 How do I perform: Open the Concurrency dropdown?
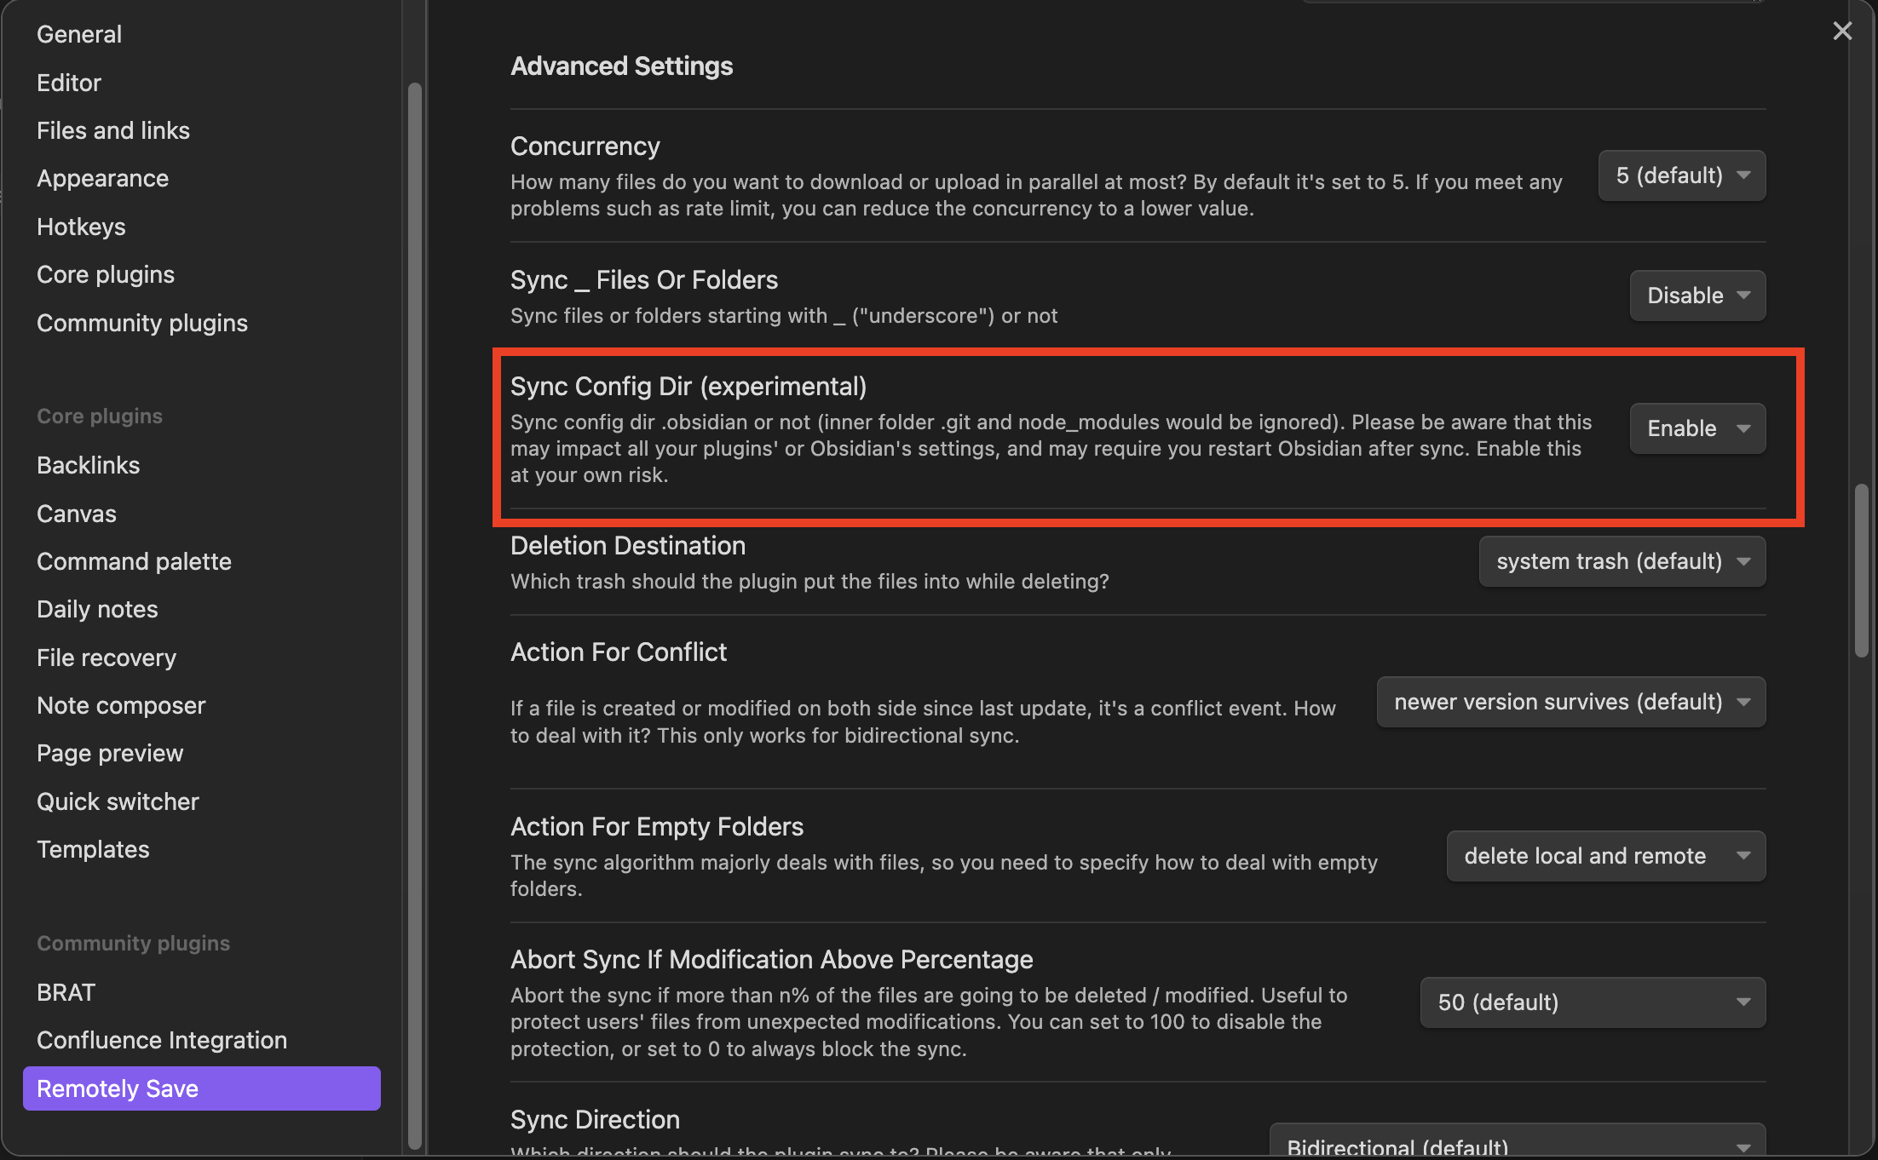[1681, 175]
